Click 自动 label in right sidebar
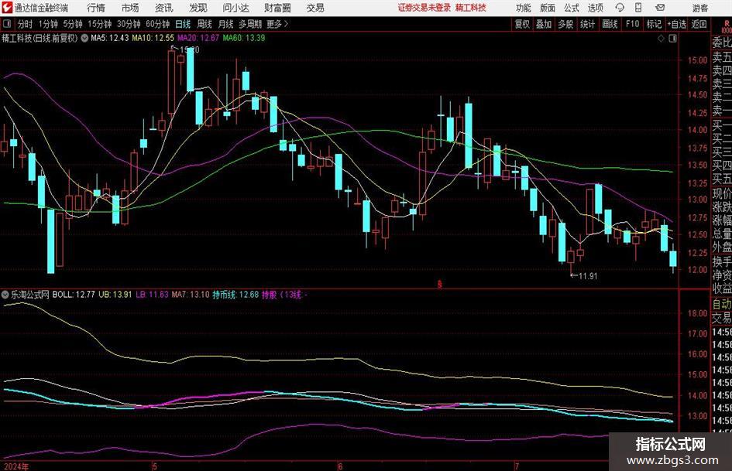 click(722, 304)
